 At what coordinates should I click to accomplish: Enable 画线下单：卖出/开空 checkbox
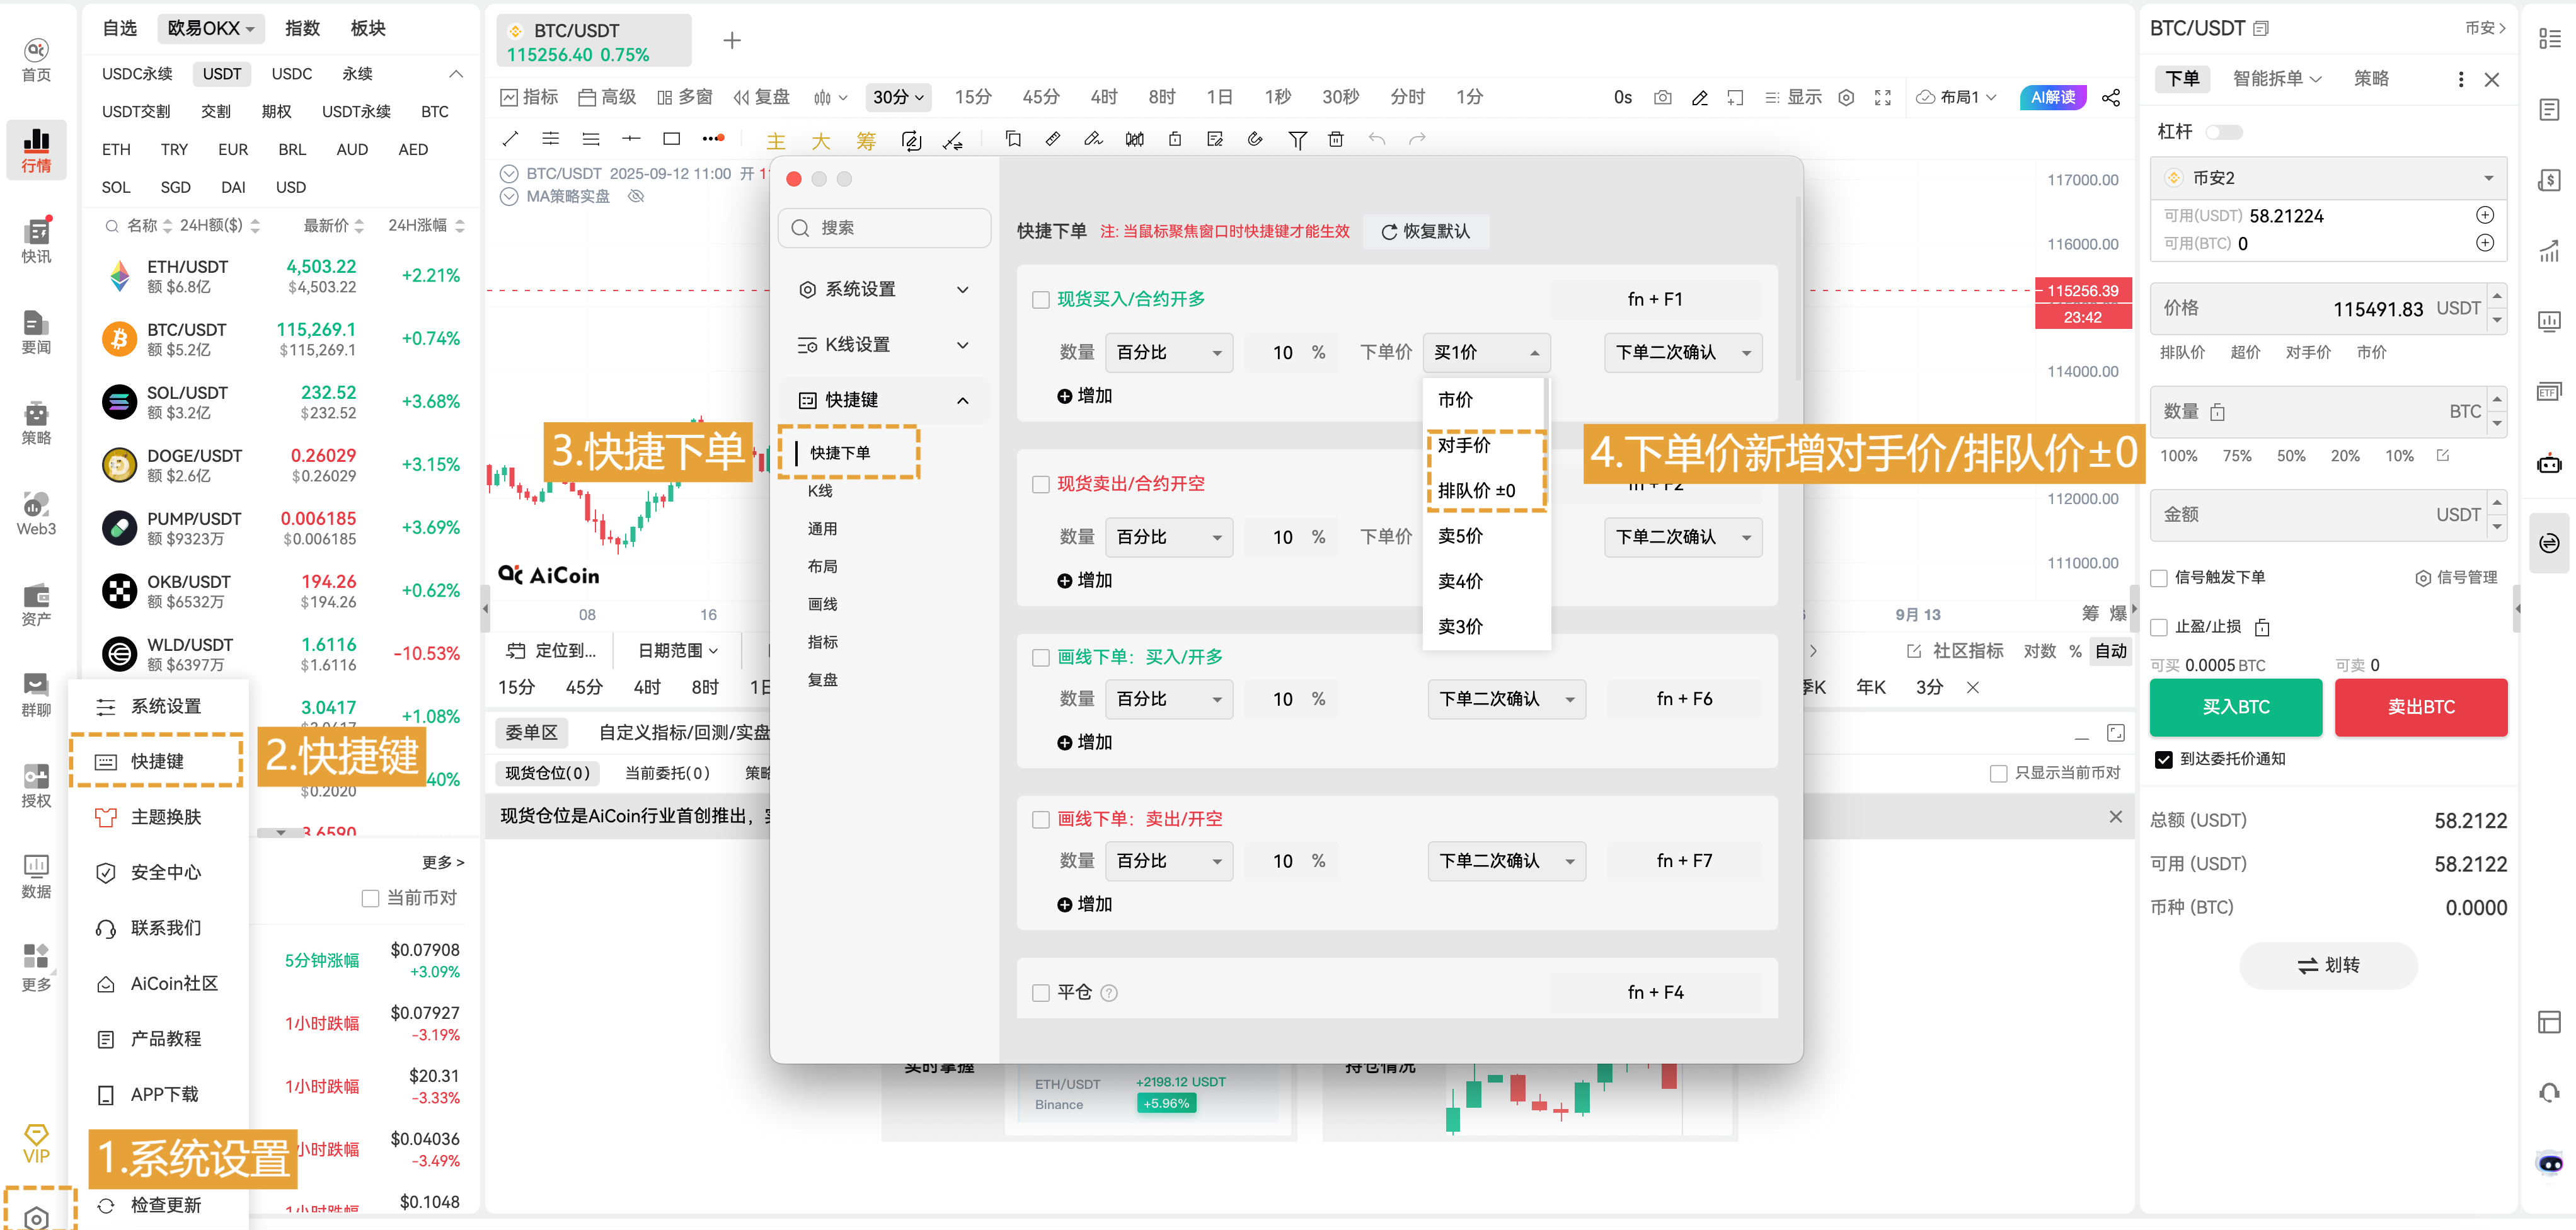(x=1040, y=819)
